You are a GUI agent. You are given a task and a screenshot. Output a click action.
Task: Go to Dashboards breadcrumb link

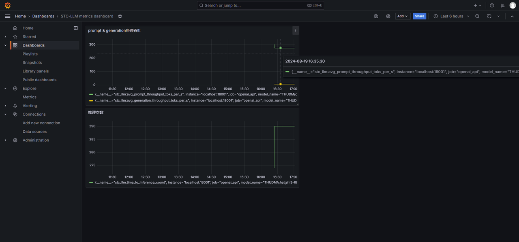43,16
